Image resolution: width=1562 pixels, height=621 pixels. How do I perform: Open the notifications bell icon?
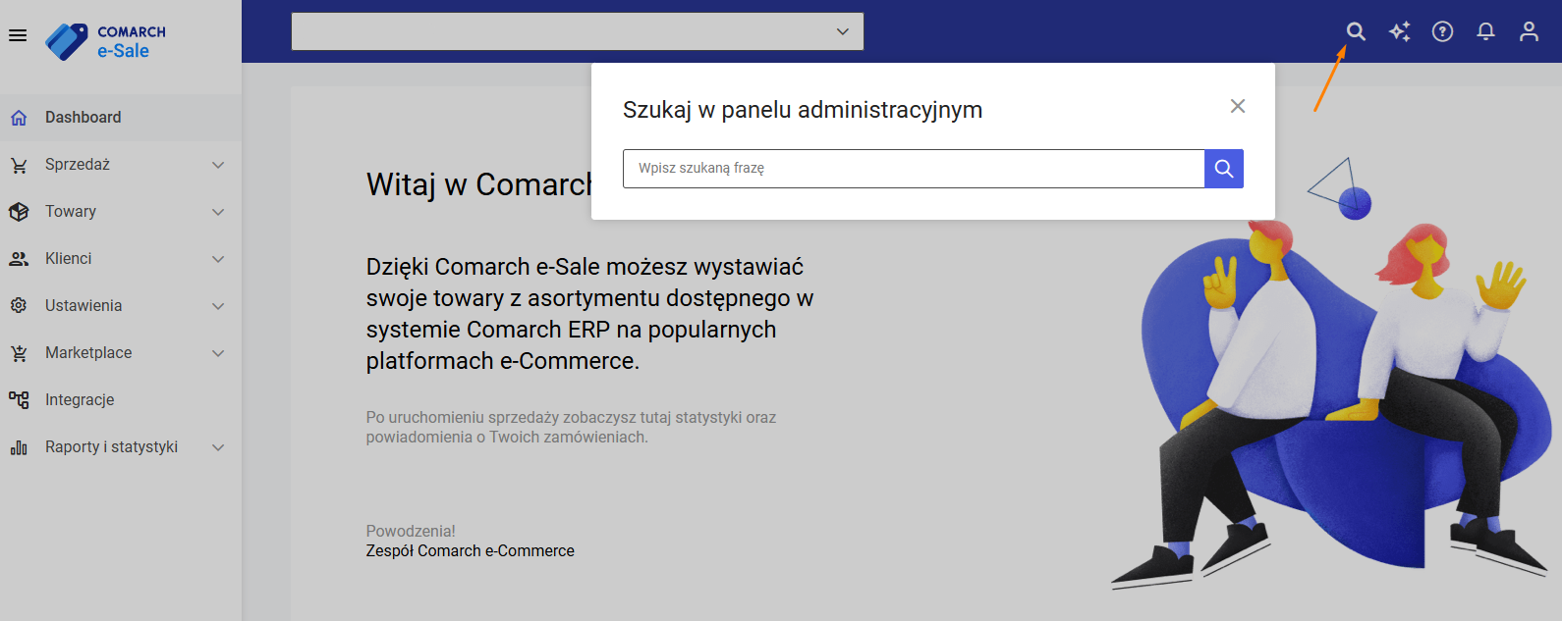1485,31
